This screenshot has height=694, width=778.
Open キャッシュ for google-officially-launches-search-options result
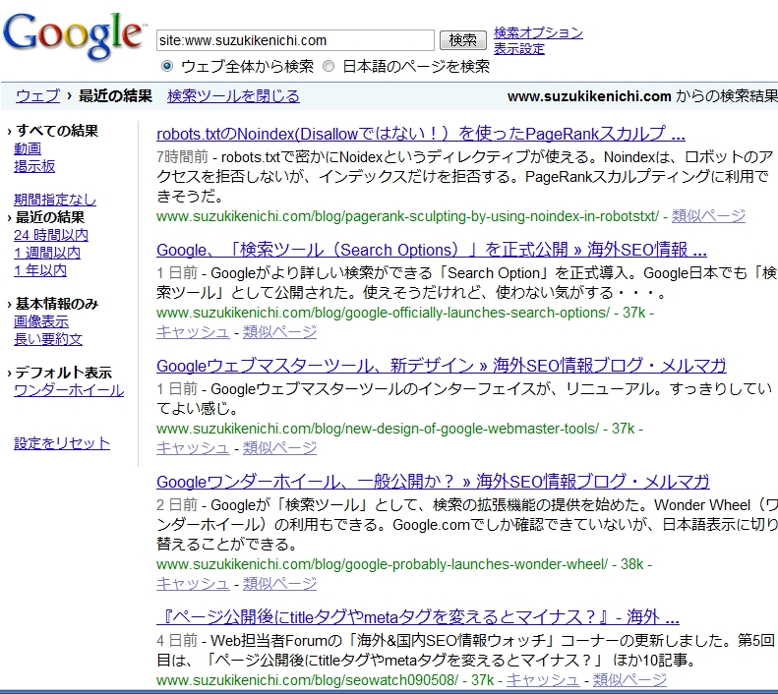click(193, 331)
